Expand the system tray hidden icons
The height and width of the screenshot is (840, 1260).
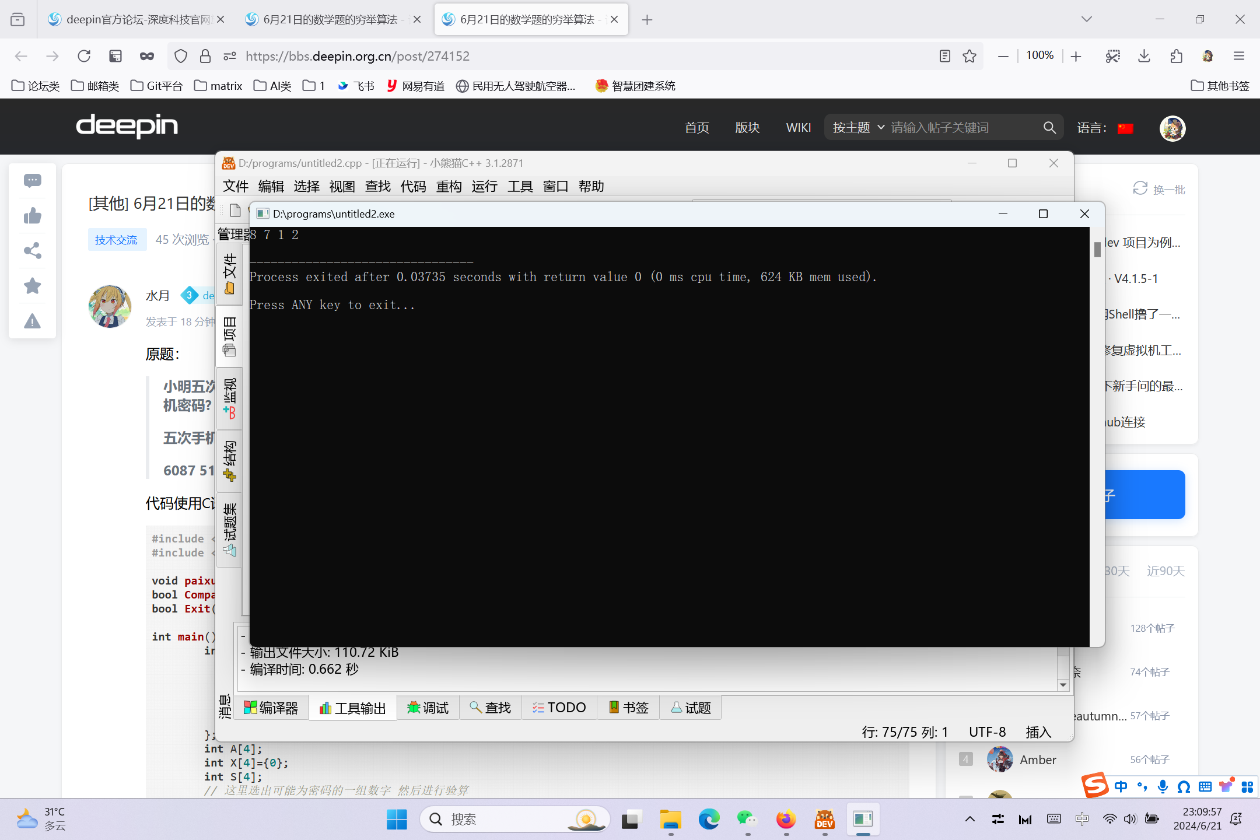pyautogui.click(x=970, y=819)
